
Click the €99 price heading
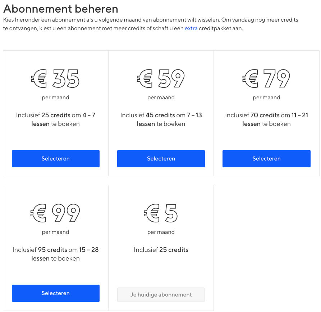pos(55,213)
